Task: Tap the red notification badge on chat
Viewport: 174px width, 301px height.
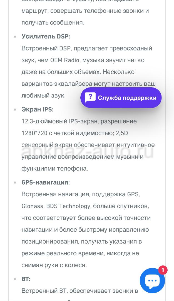Action: (163, 270)
